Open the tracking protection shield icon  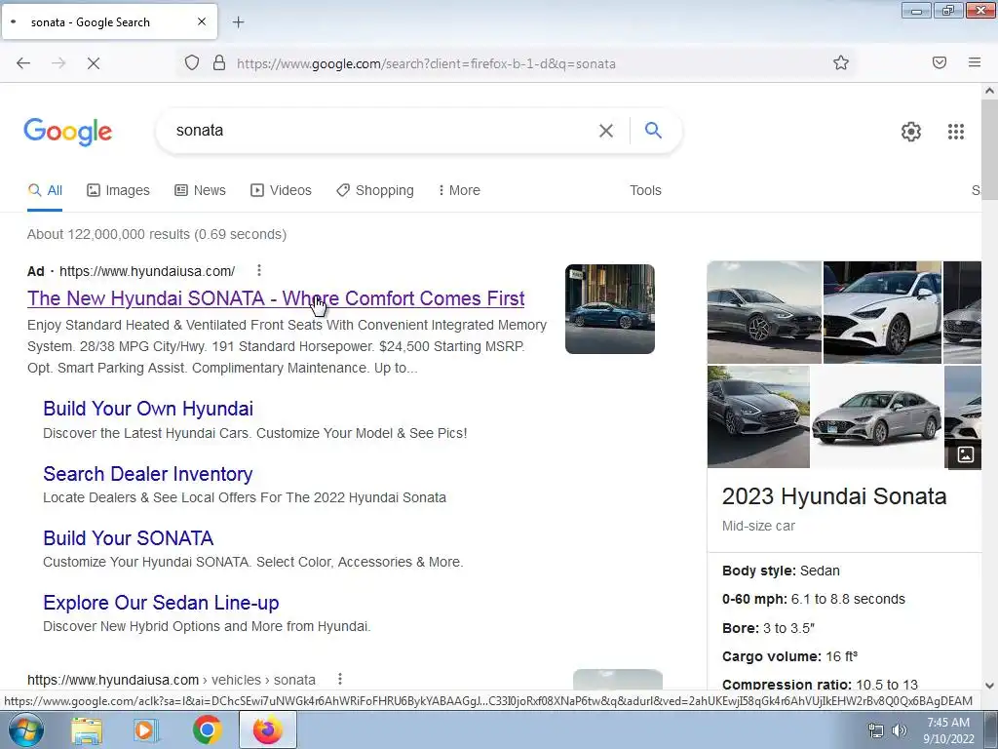click(x=192, y=63)
